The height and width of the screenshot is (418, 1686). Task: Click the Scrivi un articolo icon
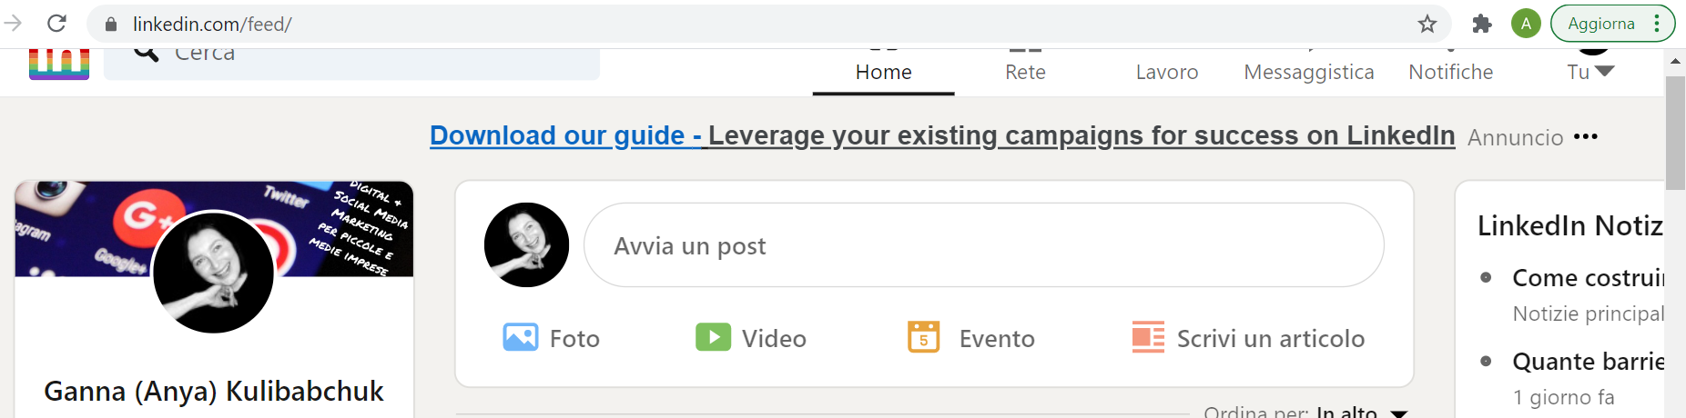(1148, 337)
